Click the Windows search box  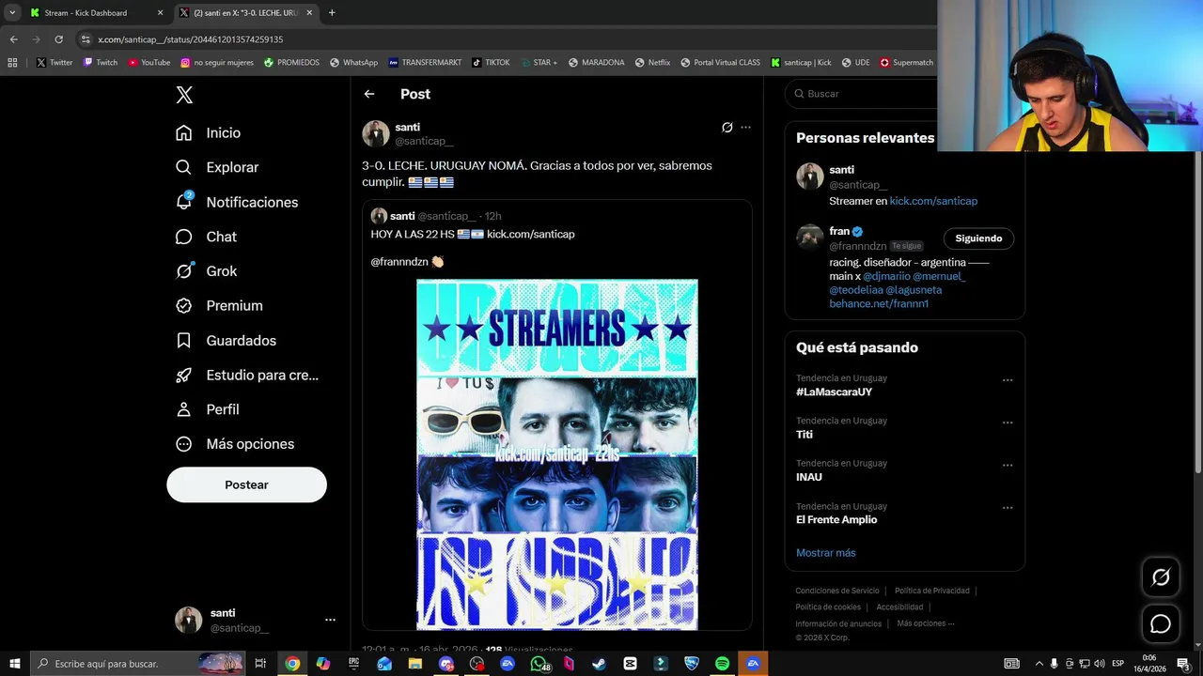[x=138, y=664]
